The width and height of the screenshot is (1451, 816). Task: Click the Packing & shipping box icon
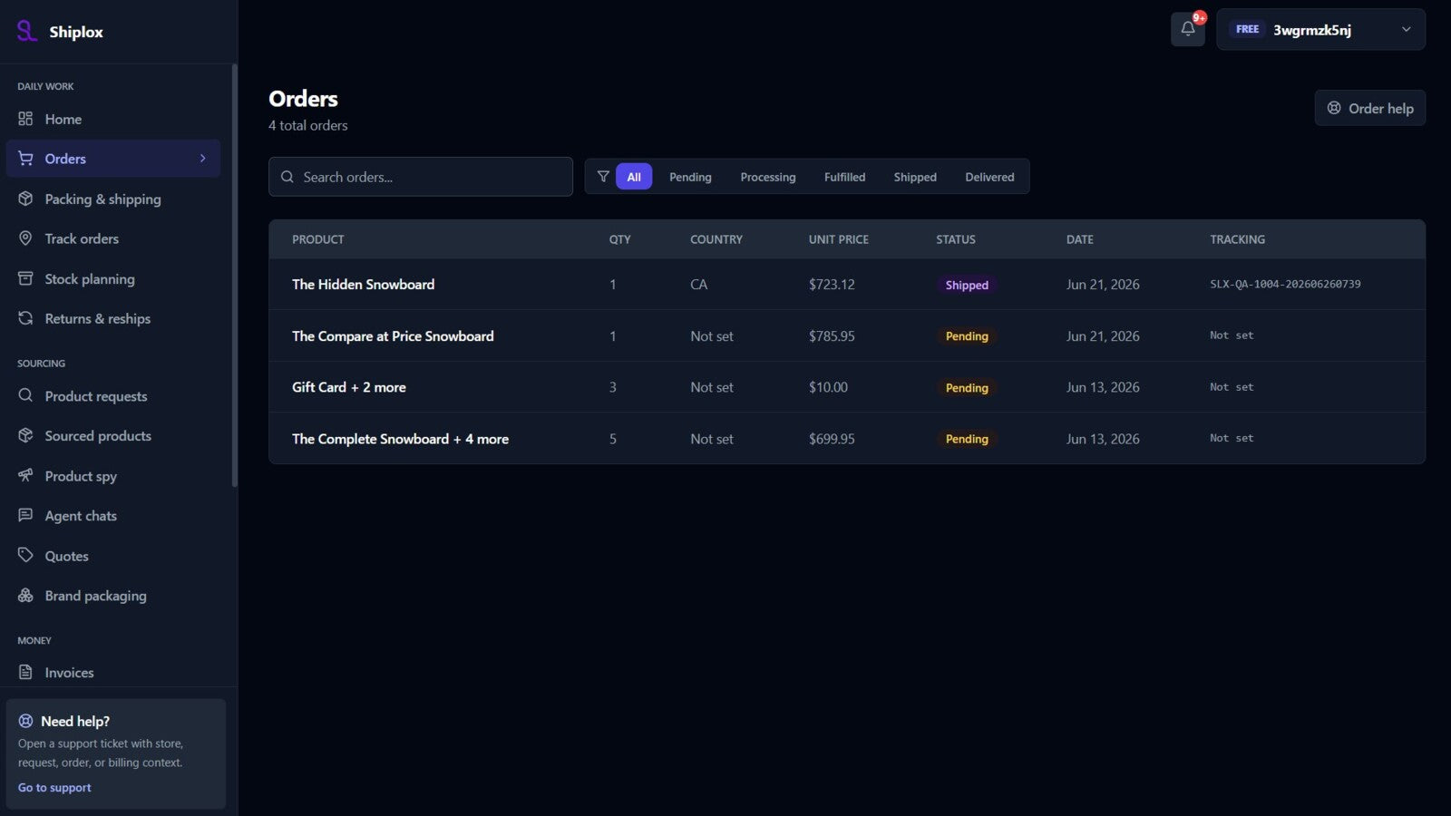(x=25, y=199)
